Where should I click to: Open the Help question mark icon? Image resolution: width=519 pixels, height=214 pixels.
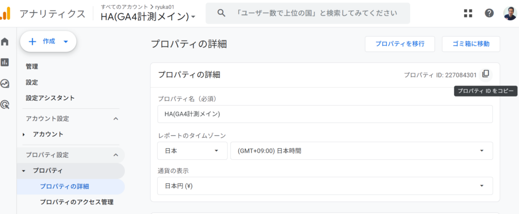(x=489, y=13)
